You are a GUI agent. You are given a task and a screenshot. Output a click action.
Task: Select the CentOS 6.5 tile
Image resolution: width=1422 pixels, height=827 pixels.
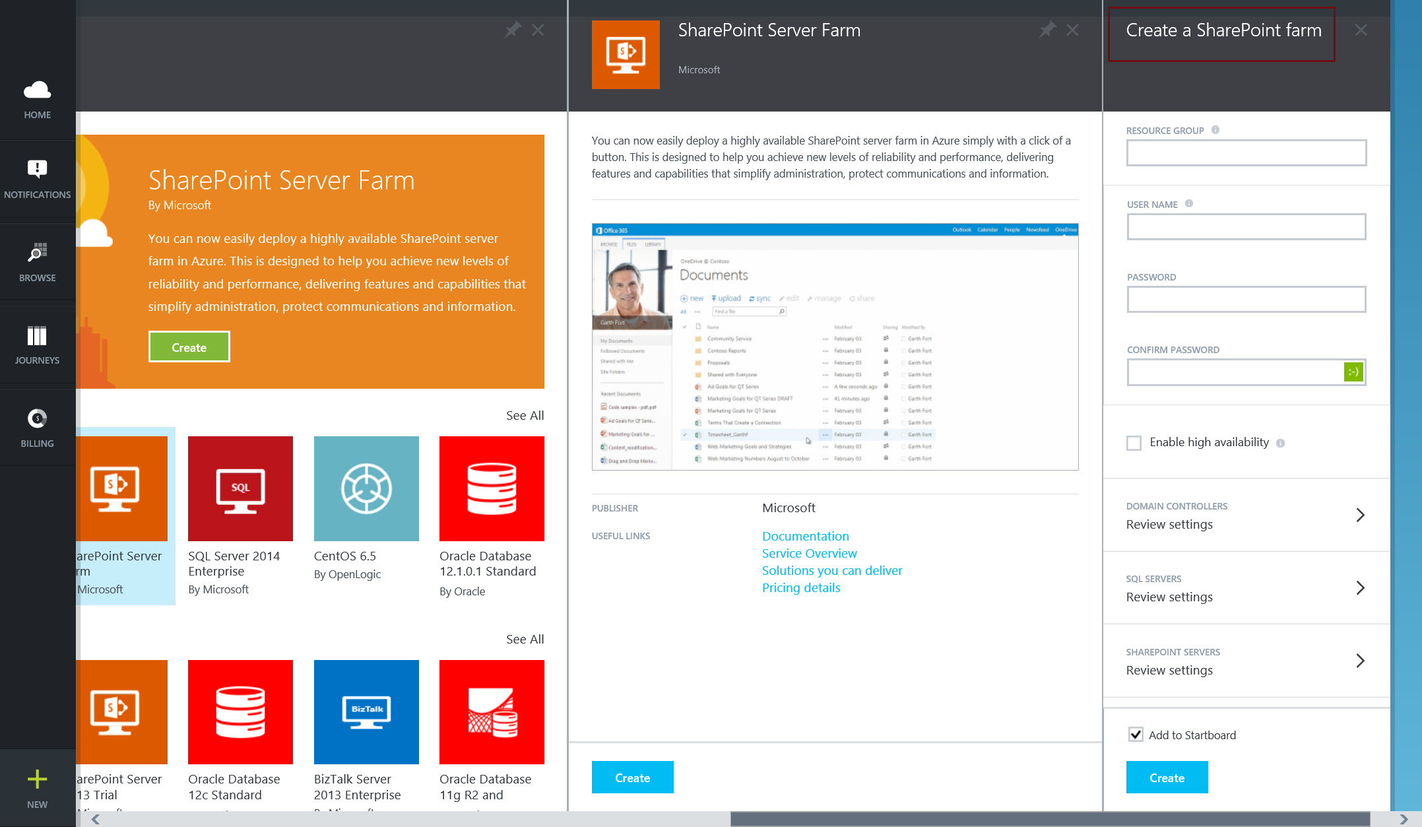coord(366,508)
